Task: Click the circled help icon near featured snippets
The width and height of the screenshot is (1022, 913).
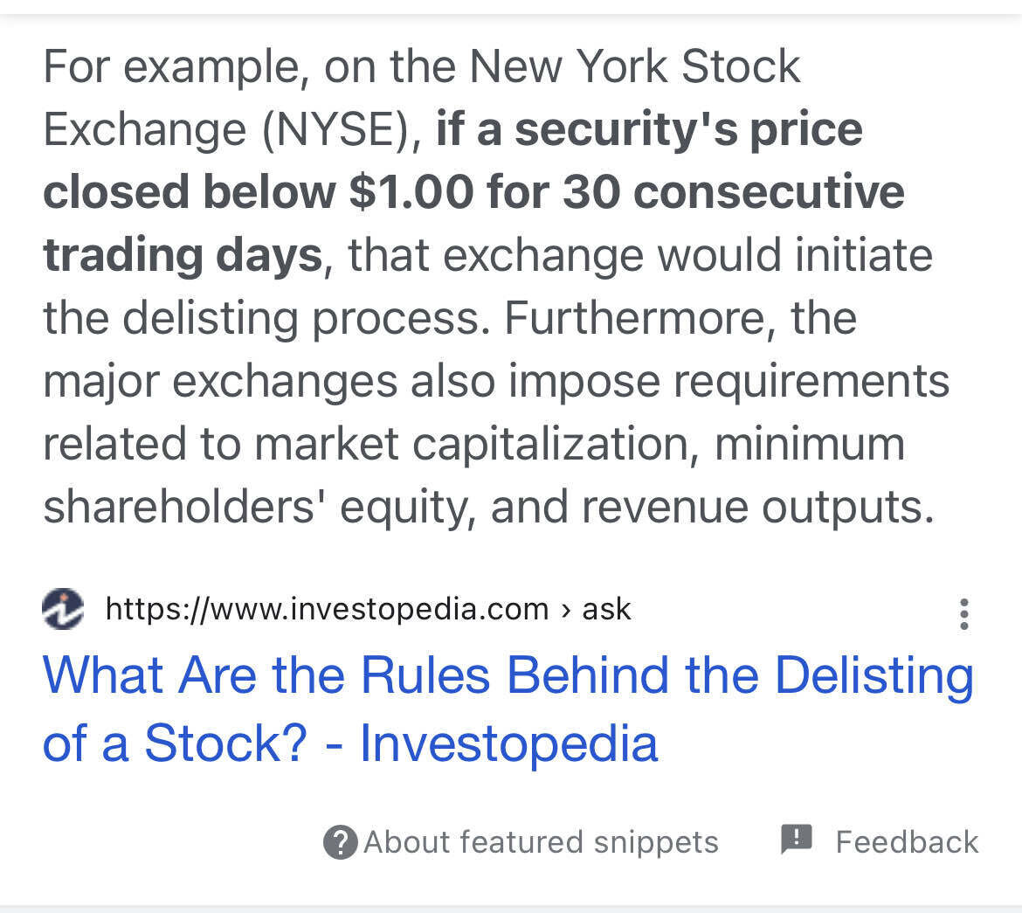Action: (342, 842)
